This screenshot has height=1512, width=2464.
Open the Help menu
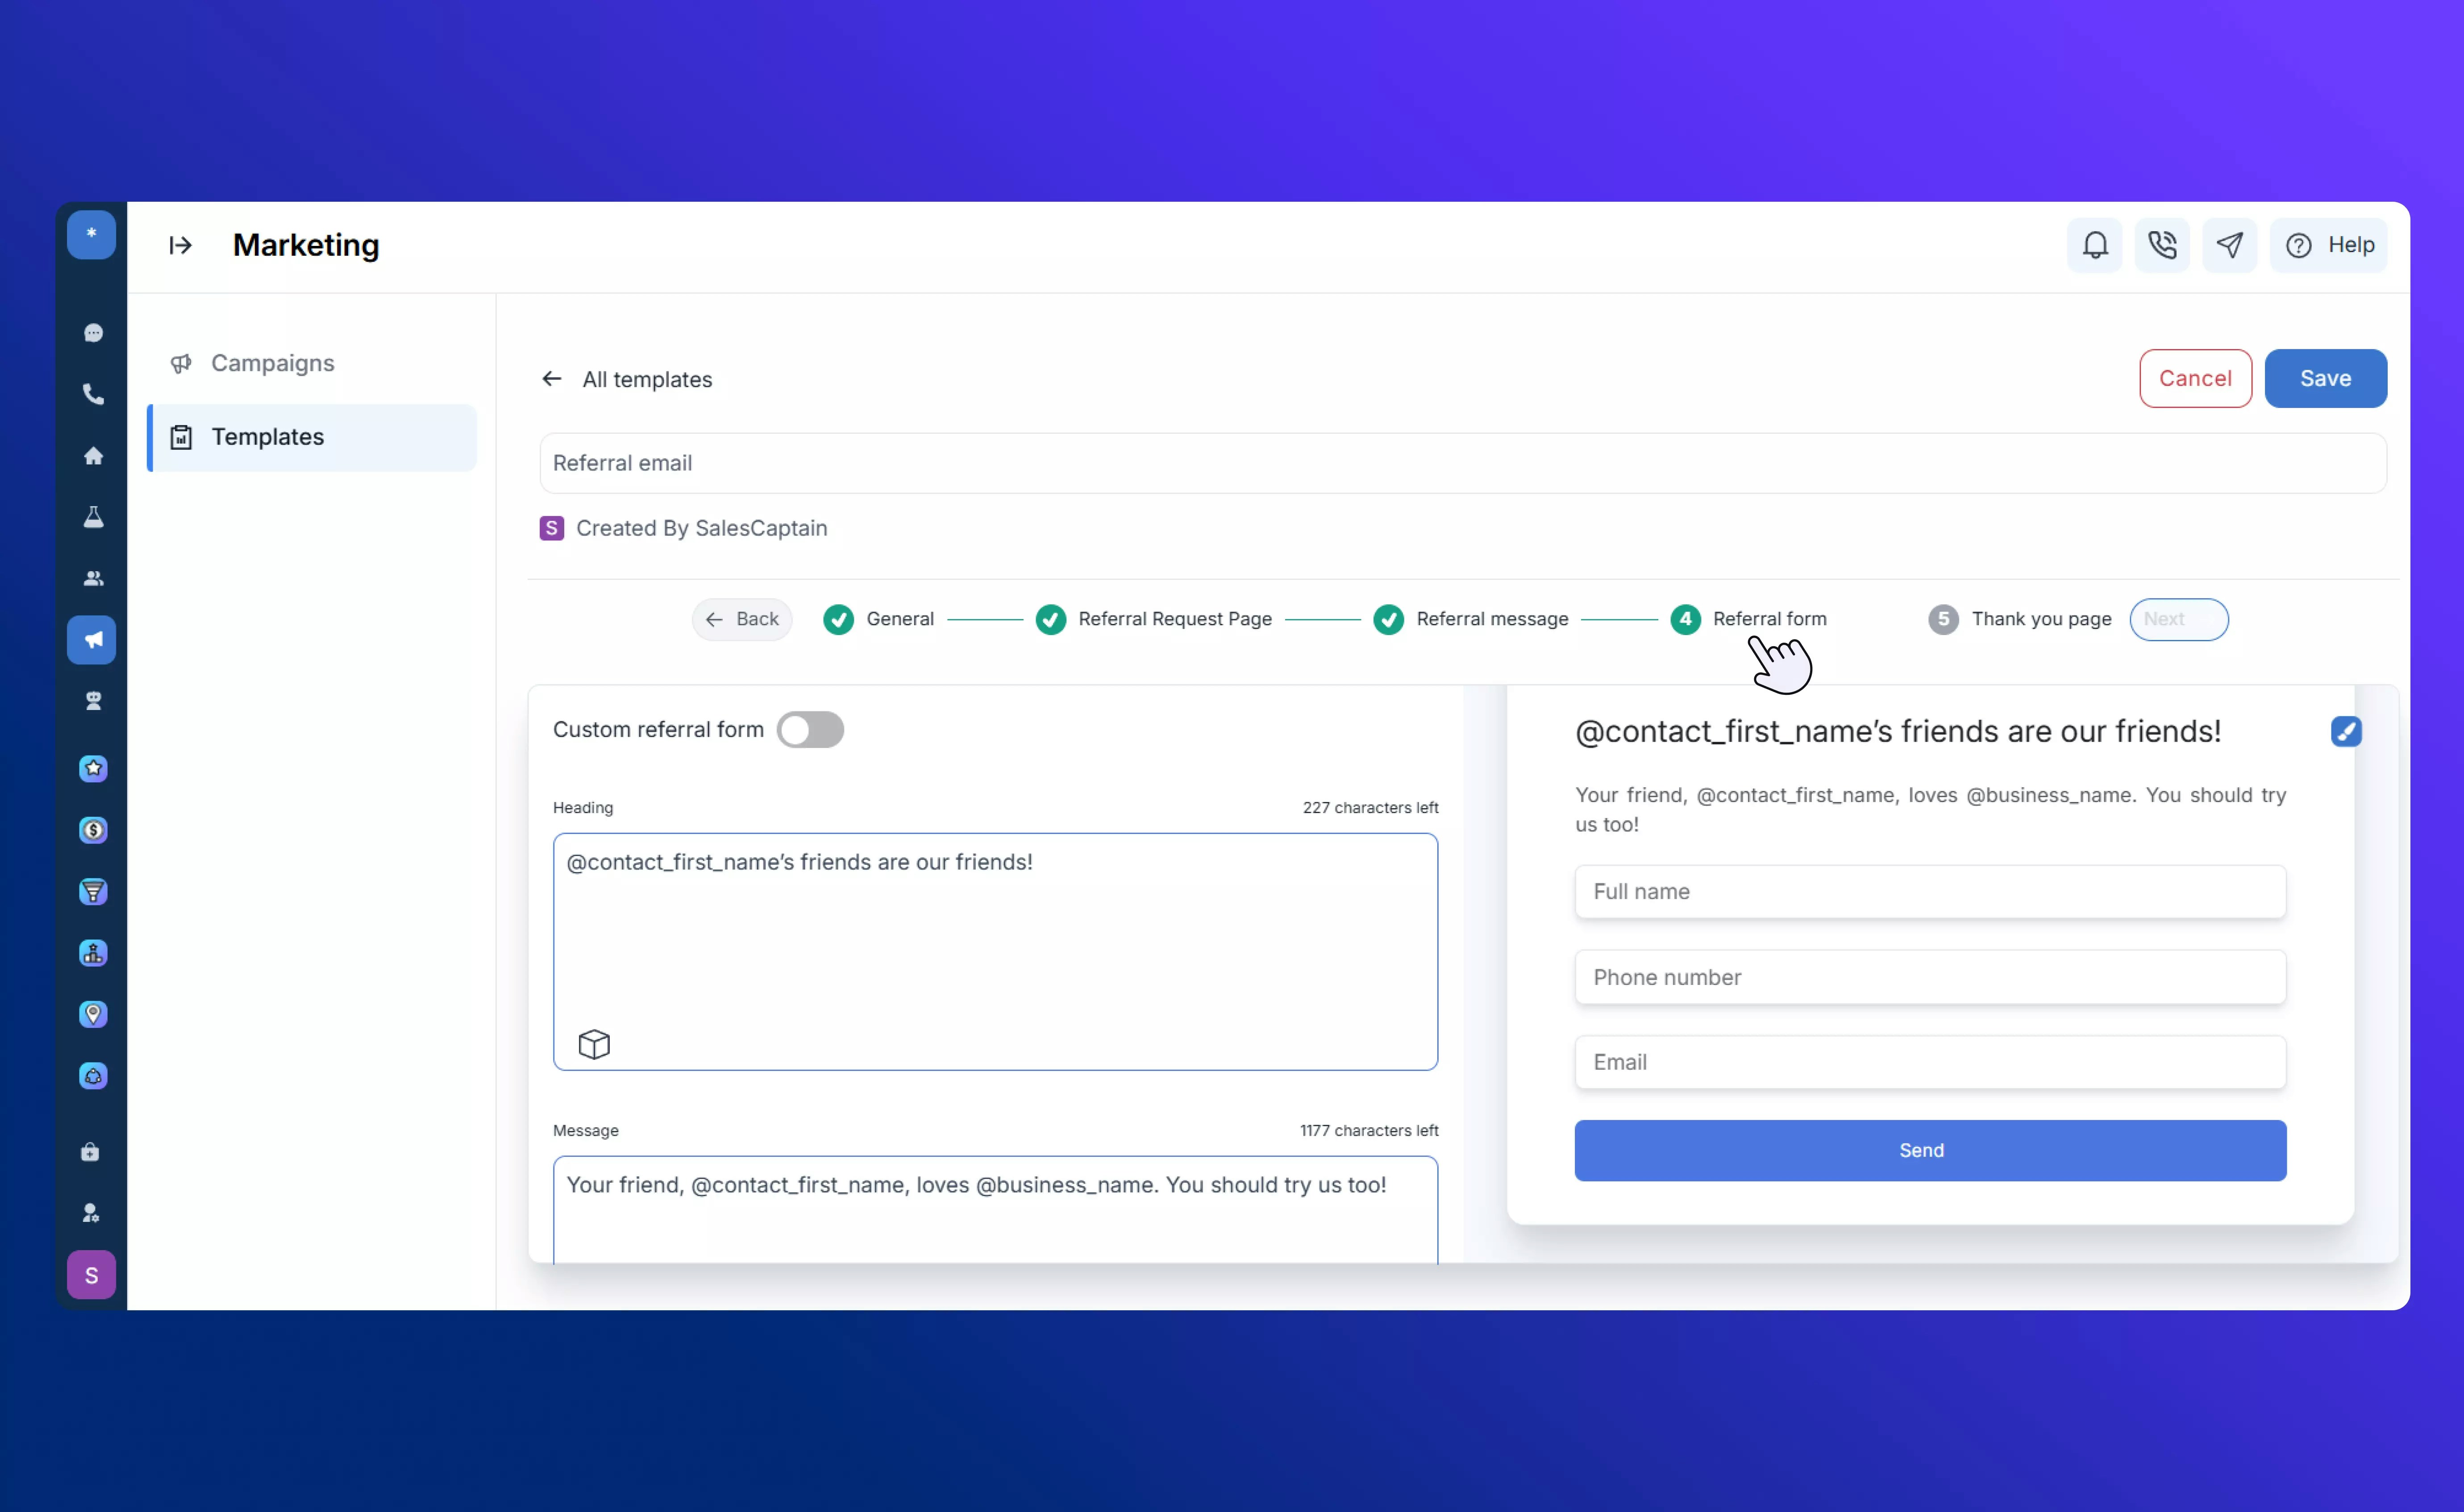click(x=2329, y=245)
